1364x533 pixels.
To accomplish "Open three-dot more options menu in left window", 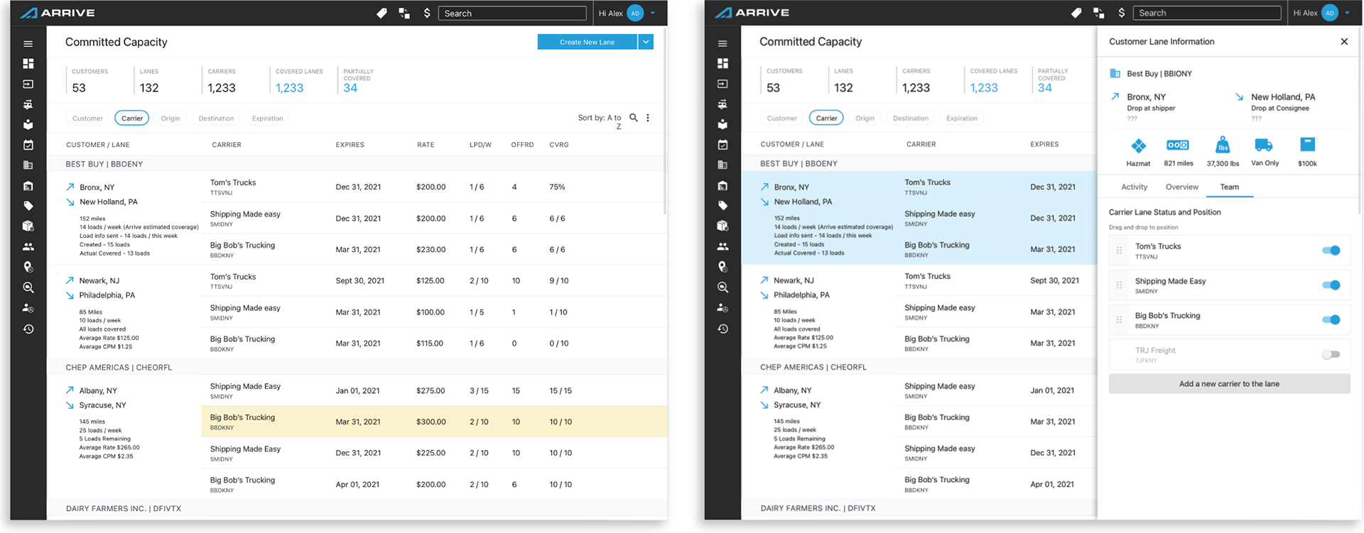I will click(x=648, y=118).
